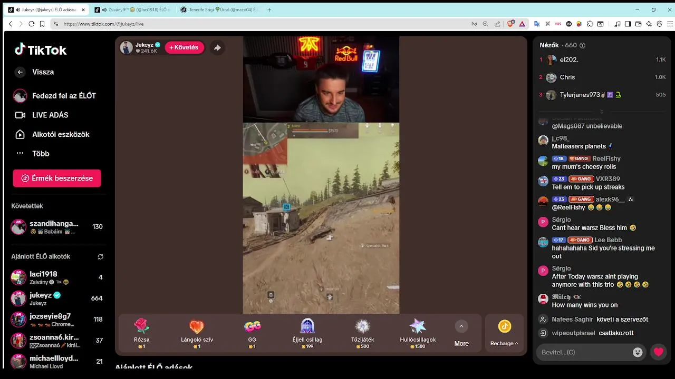Open browser main menu
The image size is (675, 379).
point(670,24)
